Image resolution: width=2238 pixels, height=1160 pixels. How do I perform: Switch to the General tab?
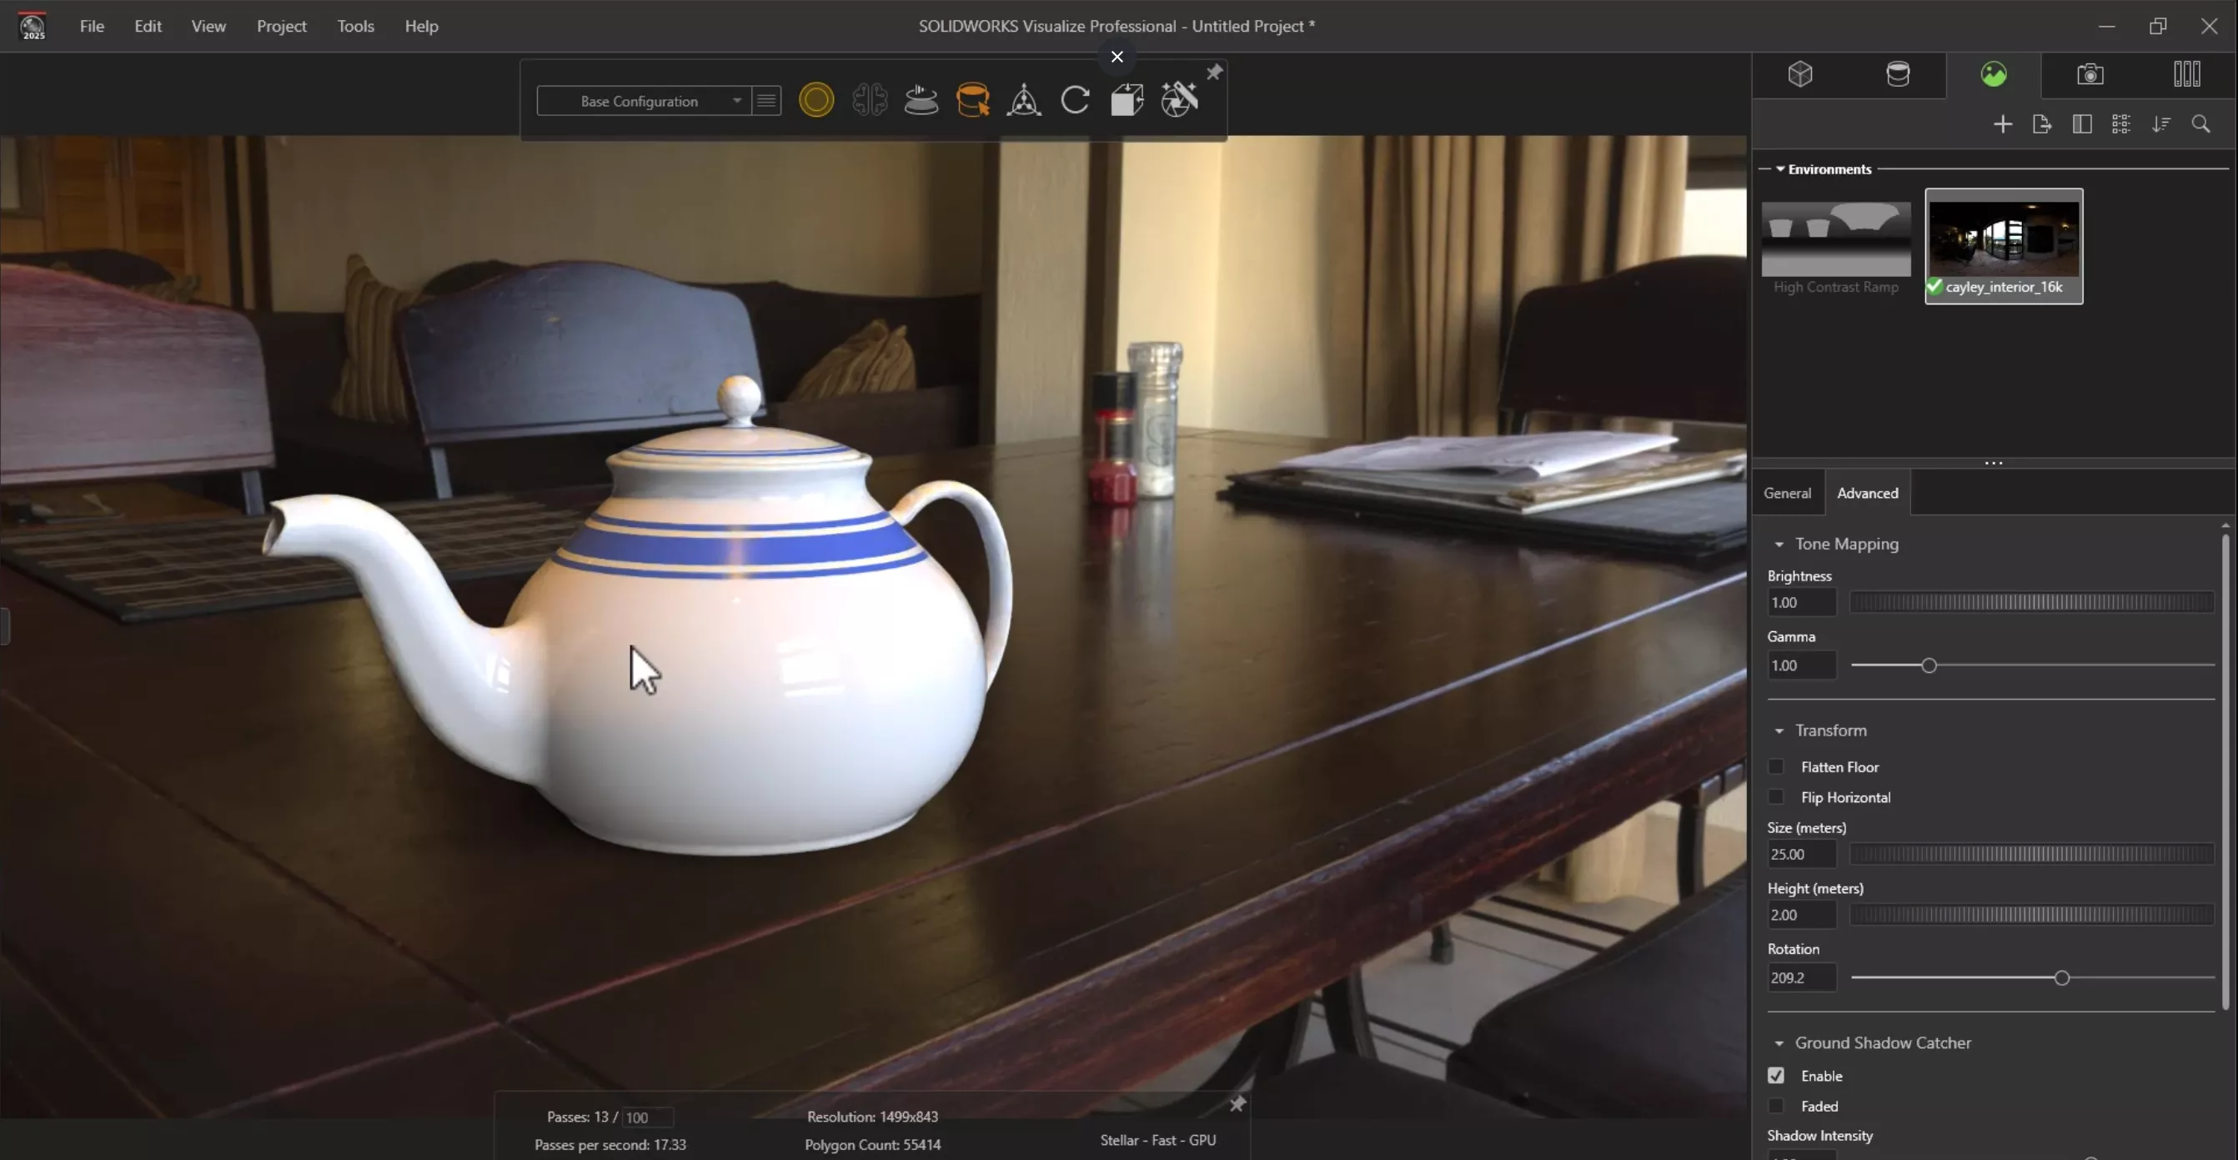[x=1787, y=493]
